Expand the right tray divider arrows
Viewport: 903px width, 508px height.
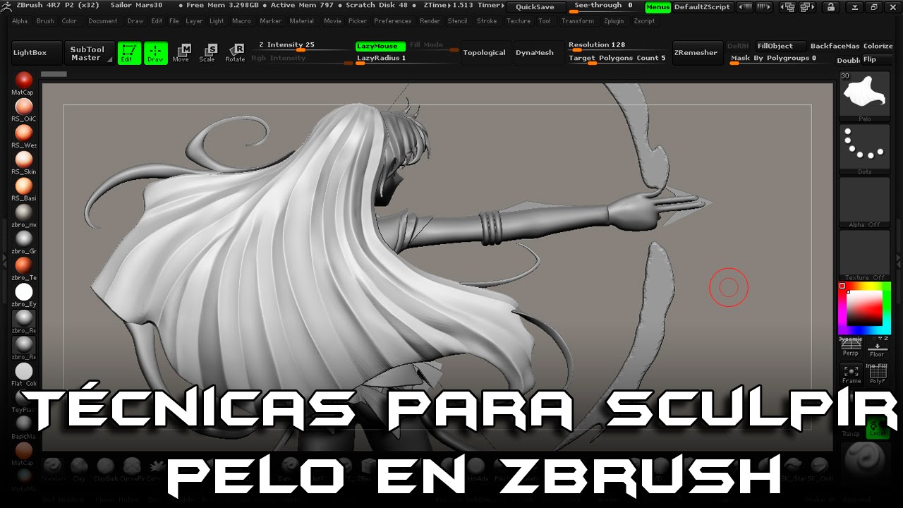click(899, 260)
